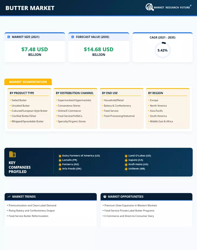
Task: Click the question mark icon in Market Opportunities
Action: 105,197
